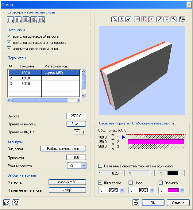Toggle 'все слои одинаковой высоты' checkbox
The width and height of the screenshot is (193, 210).
click(x=9, y=36)
